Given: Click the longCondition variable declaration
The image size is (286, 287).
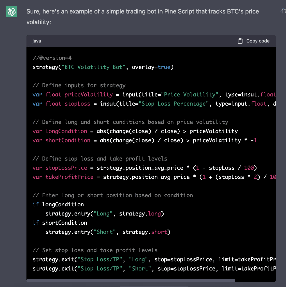Looking at the screenshot, I should tap(66, 131).
